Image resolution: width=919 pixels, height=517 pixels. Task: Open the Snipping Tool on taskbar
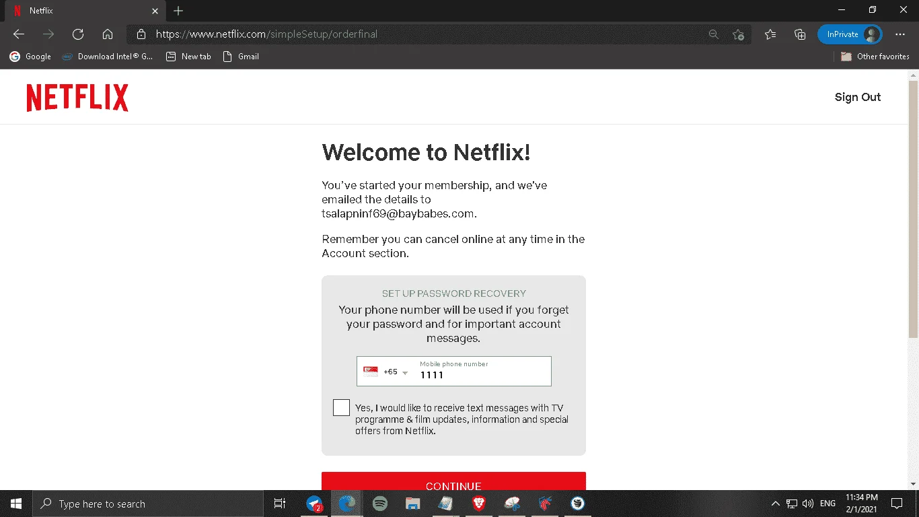coord(511,504)
